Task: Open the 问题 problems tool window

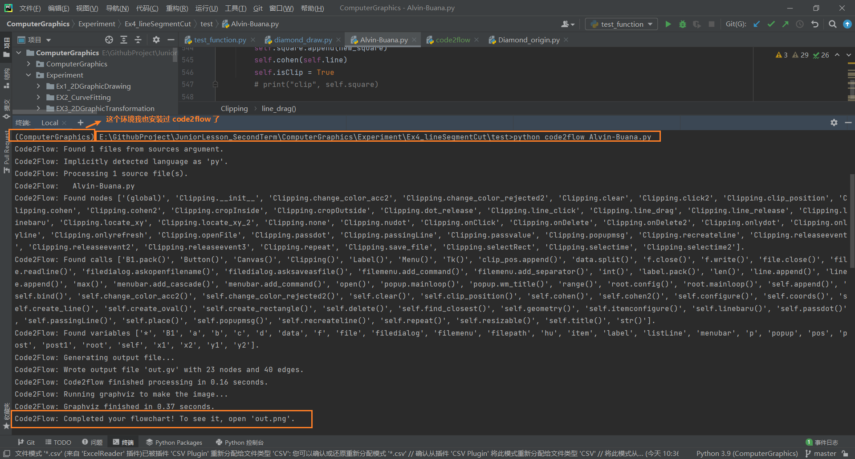Action: point(92,442)
